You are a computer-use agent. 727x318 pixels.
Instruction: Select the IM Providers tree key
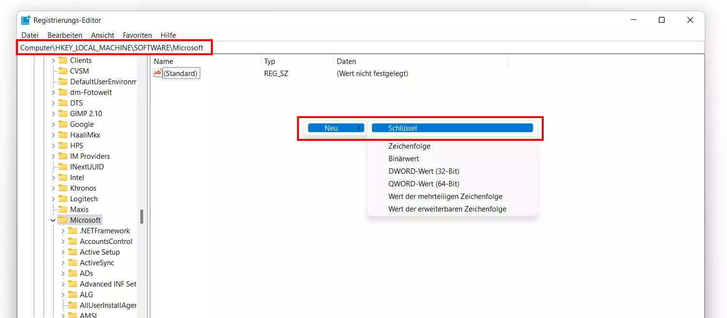click(x=90, y=156)
